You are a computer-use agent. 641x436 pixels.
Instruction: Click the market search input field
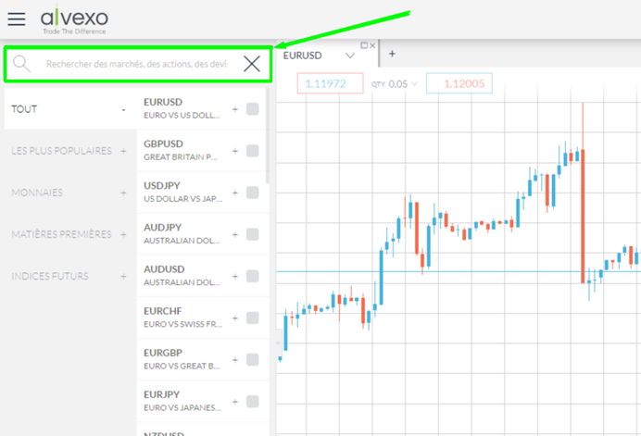(x=136, y=64)
